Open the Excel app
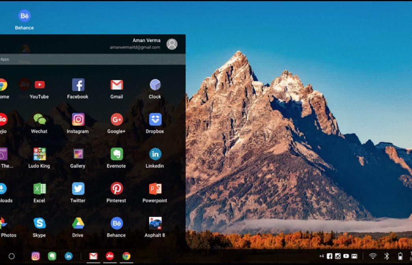 39,189
